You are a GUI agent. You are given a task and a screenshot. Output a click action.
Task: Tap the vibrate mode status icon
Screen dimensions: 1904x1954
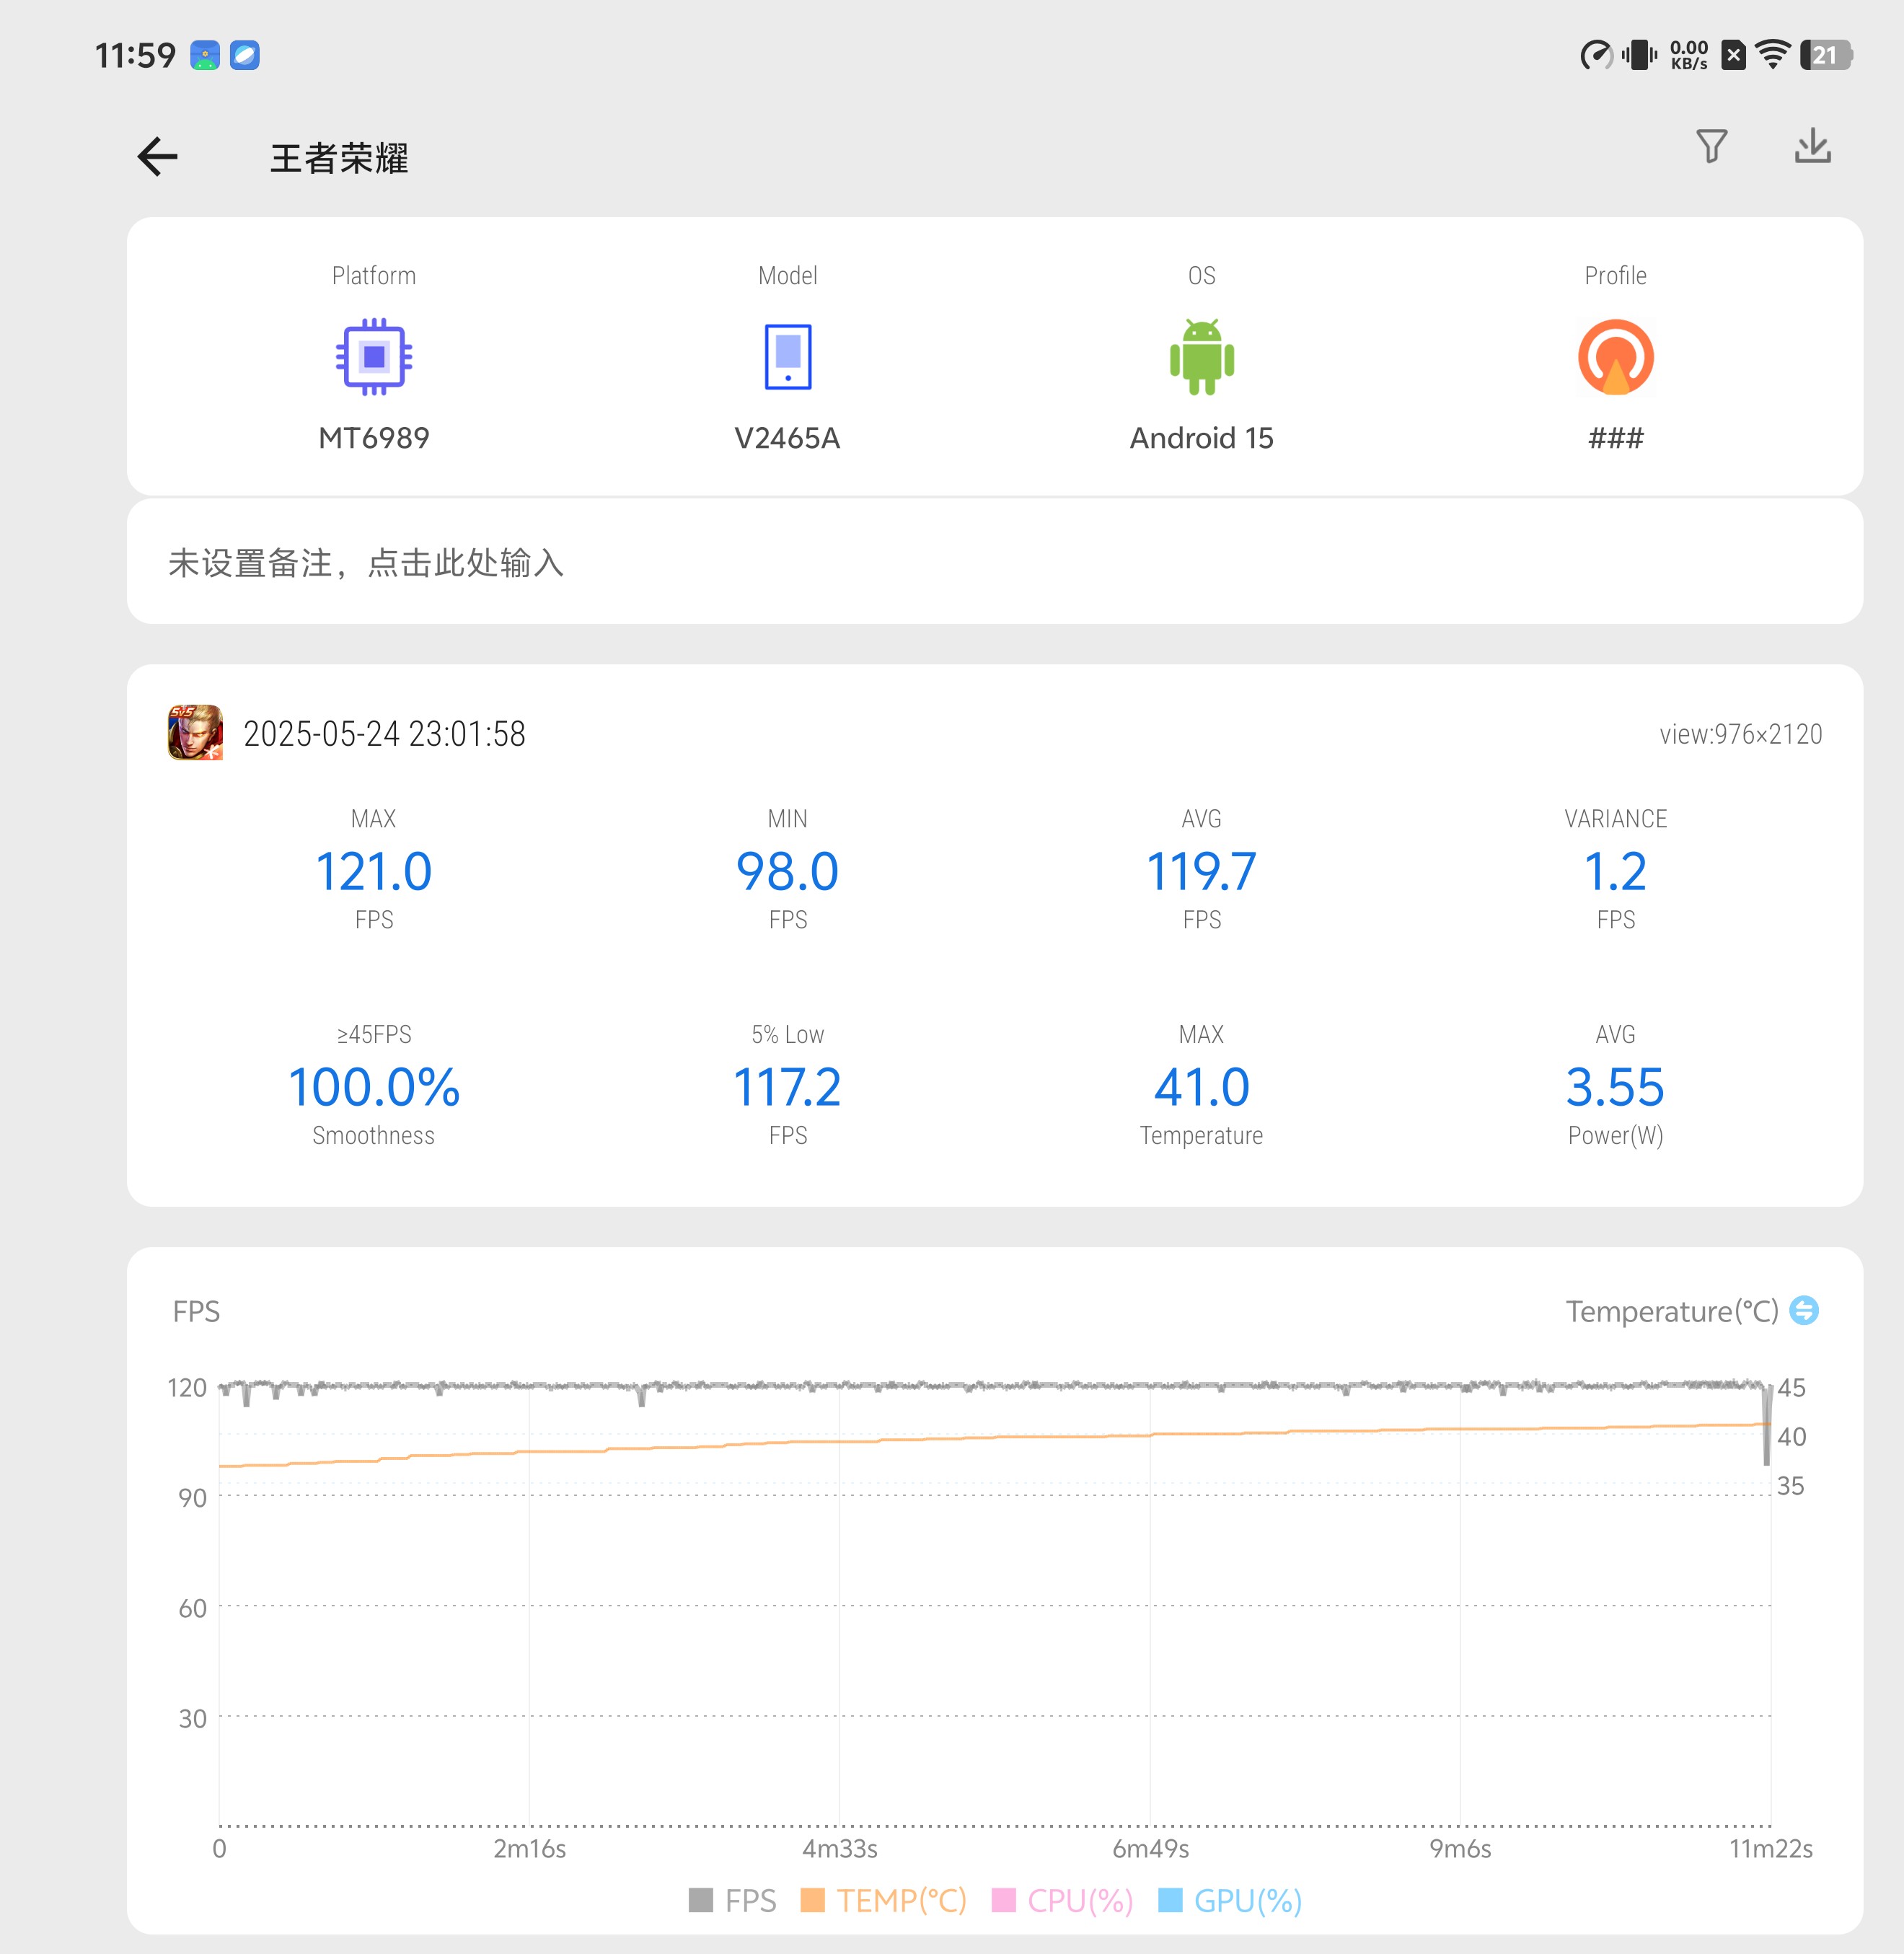(x=1639, y=55)
